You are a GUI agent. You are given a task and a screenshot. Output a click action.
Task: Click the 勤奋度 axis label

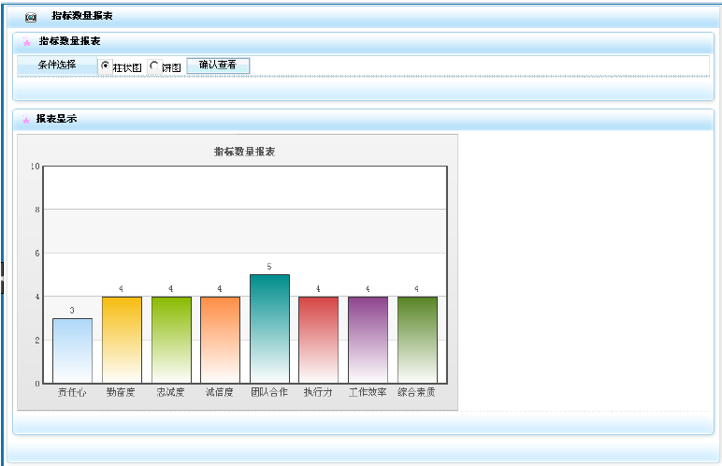121,392
